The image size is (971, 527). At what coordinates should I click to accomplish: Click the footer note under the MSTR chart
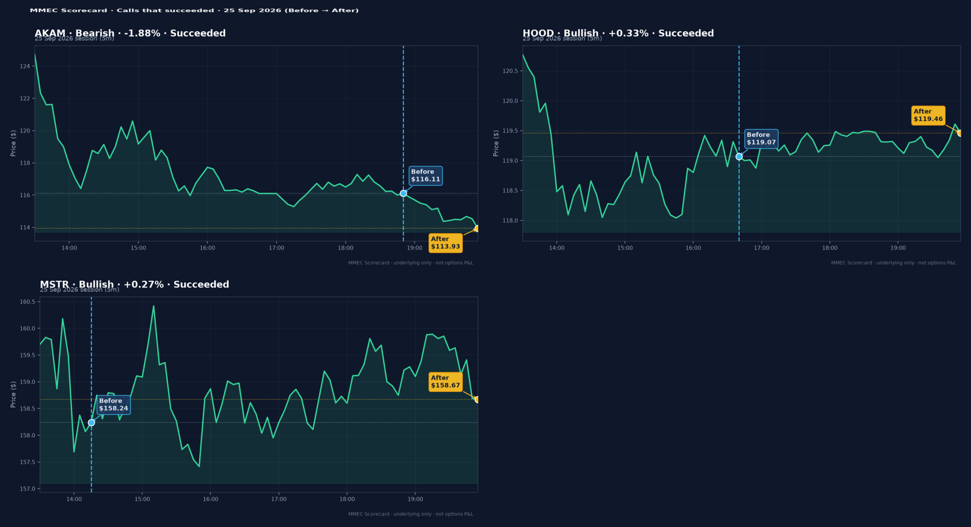(x=411, y=514)
